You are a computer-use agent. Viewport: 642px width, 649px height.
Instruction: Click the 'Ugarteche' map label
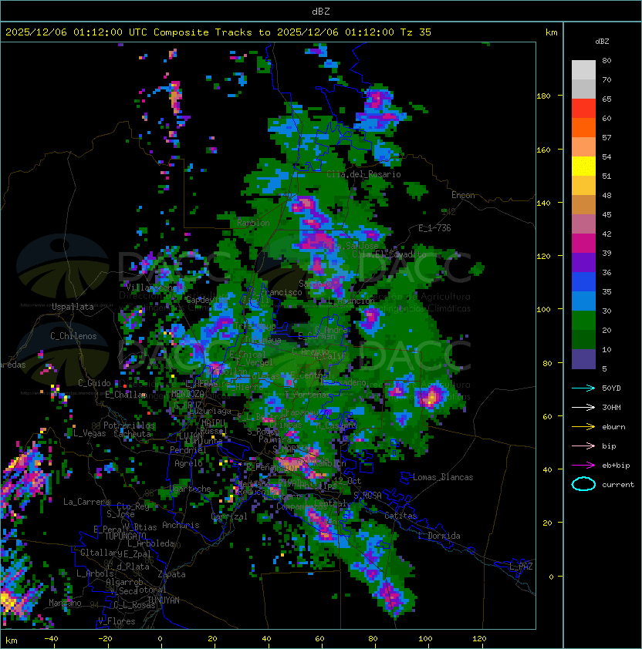(191, 489)
